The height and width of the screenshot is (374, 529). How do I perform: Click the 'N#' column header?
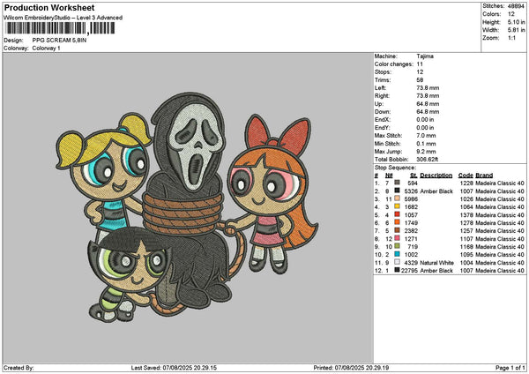point(389,176)
